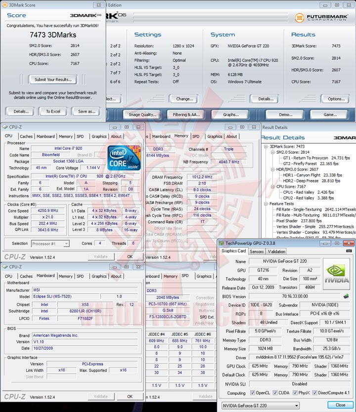Click Submit Your Results button
Screen dimensions: 356x412
[53, 80]
